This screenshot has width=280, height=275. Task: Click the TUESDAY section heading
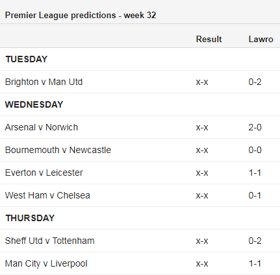(27, 59)
